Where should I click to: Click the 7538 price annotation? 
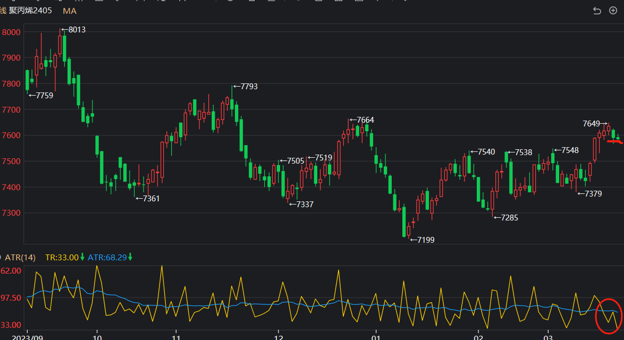(x=524, y=152)
